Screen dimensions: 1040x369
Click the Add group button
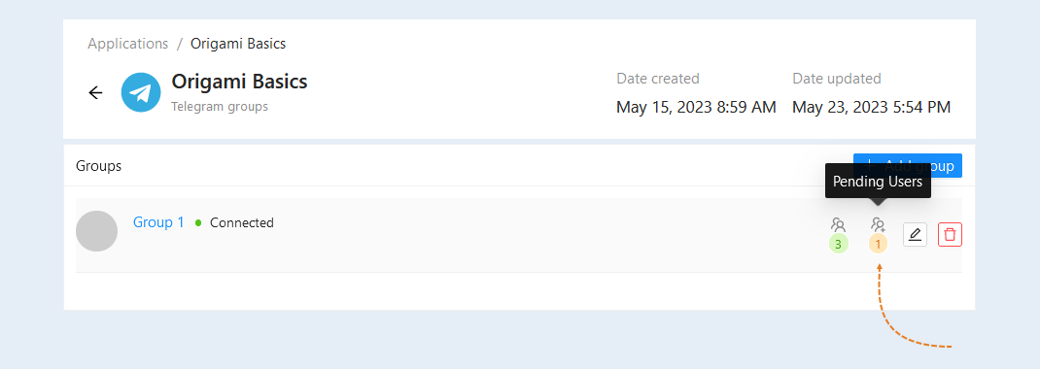(x=908, y=166)
